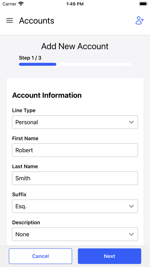This screenshot has height=267, width=150.
Task: Tap the Last Name field label
Action: click(x=25, y=166)
